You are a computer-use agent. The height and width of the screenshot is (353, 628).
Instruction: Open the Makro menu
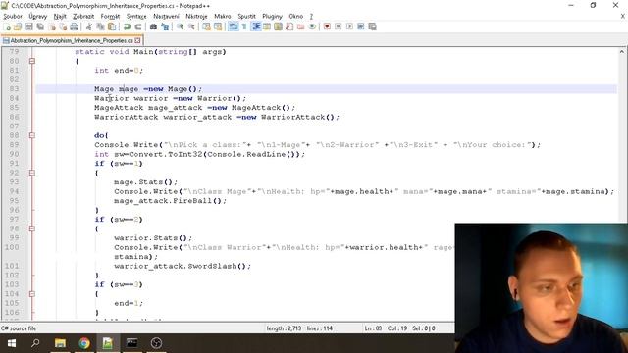223,16
